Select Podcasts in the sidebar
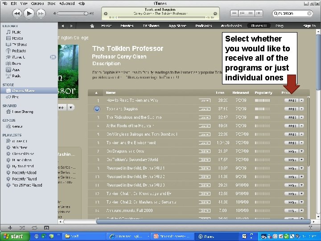This screenshot has height=241, width=321. point(19,51)
